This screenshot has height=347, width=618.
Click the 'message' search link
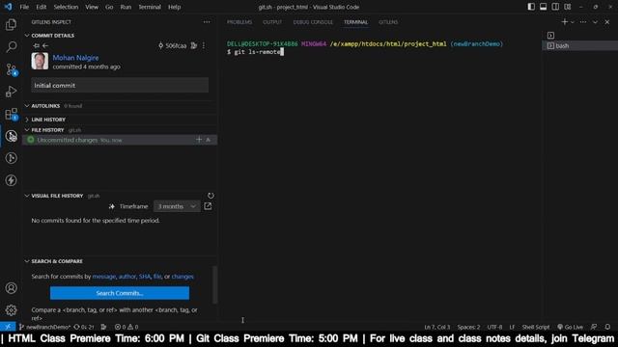click(104, 277)
